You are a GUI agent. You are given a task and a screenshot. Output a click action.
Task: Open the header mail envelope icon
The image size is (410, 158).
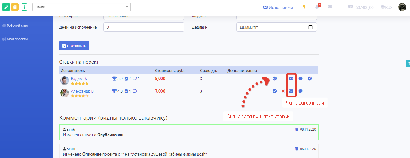pos(330,7)
